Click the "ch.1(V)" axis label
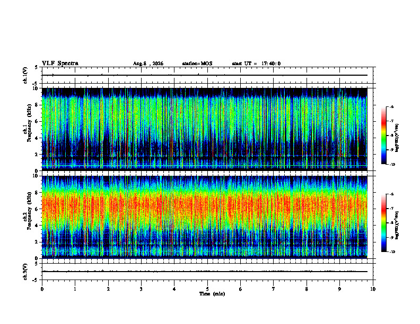The height and width of the screenshot is (324, 420). point(25,75)
